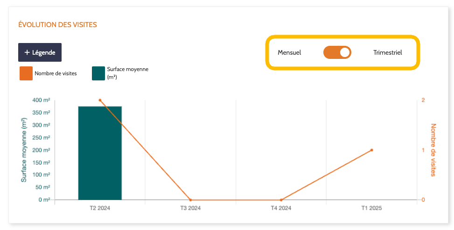Screen dimensions: 454x230
Task: Select the Mensuel view label
Action: tap(289, 52)
